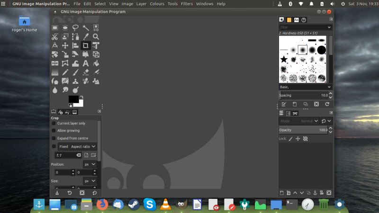Check the Expand from centre option
The width and height of the screenshot is (379, 213).
tap(54, 138)
